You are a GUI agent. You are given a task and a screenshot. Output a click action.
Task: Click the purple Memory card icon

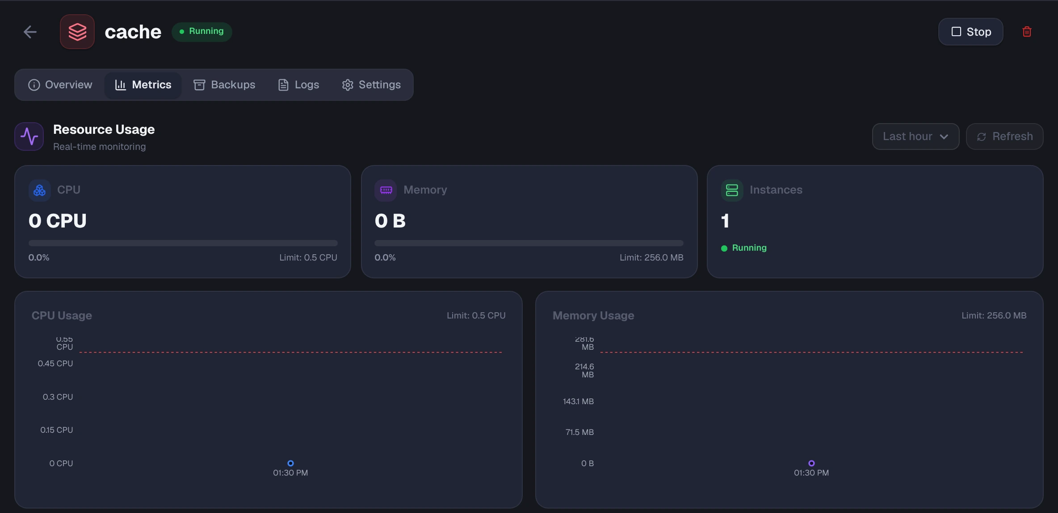(x=386, y=190)
